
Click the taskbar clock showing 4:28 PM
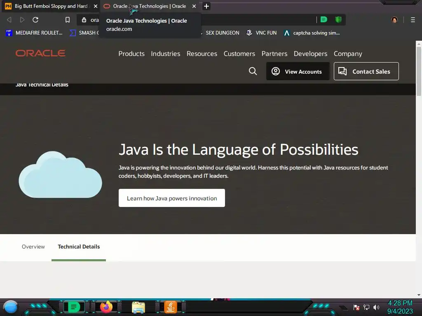pyautogui.click(x=400, y=307)
